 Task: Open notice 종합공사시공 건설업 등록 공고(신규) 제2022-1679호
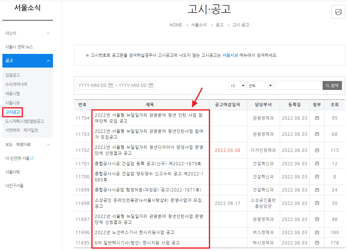(x=148, y=163)
